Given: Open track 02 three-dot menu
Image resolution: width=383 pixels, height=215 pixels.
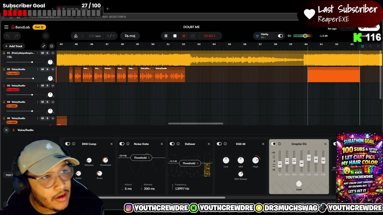Looking at the screenshot, I should [37, 69].
